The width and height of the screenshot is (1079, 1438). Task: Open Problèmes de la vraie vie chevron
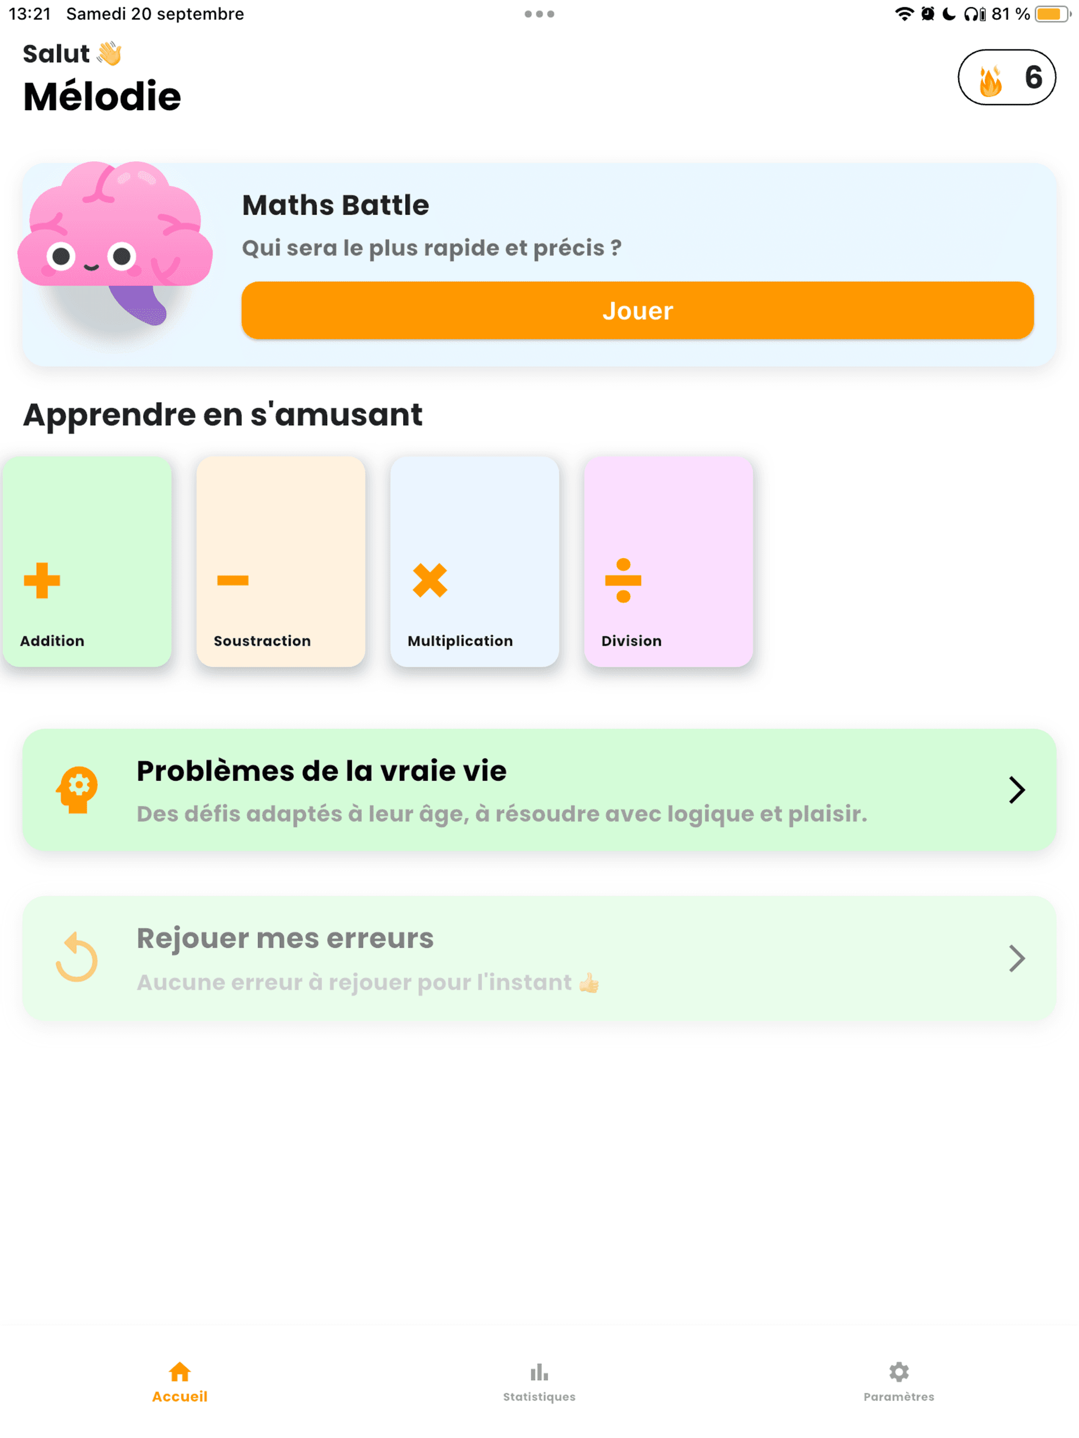1017,790
